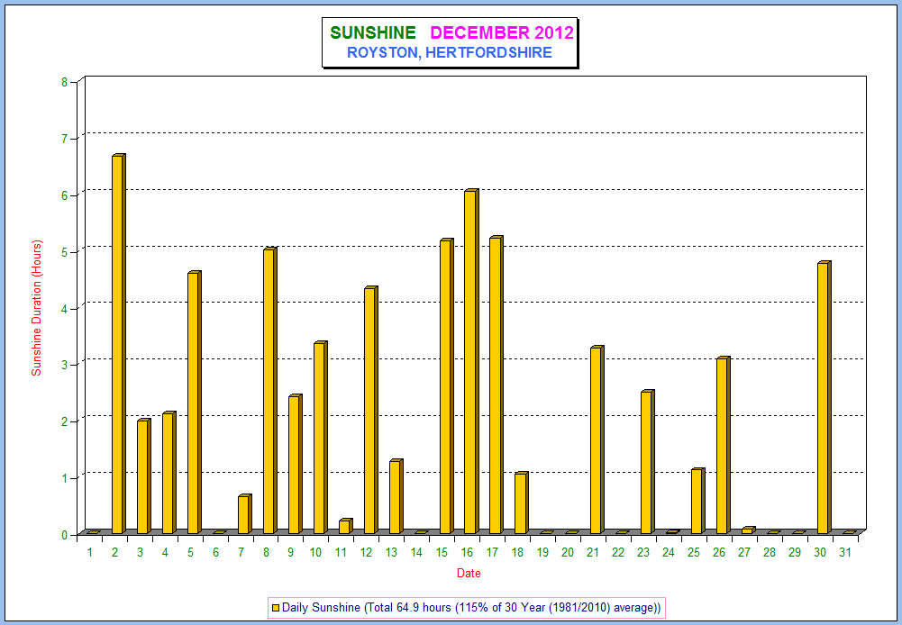Click the x-axis date label 20
The width and height of the screenshot is (902, 625).
pyautogui.click(x=568, y=553)
